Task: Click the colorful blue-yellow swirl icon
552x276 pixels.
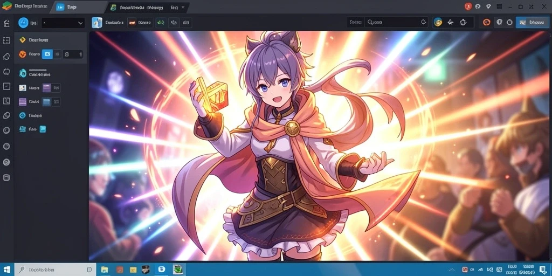Action: coord(438,22)
